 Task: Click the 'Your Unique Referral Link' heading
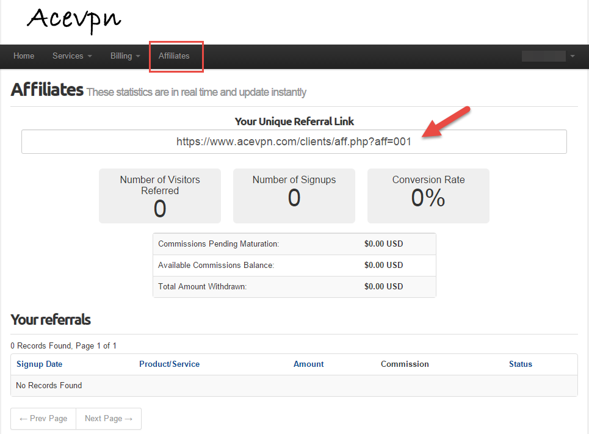[294, 121]
